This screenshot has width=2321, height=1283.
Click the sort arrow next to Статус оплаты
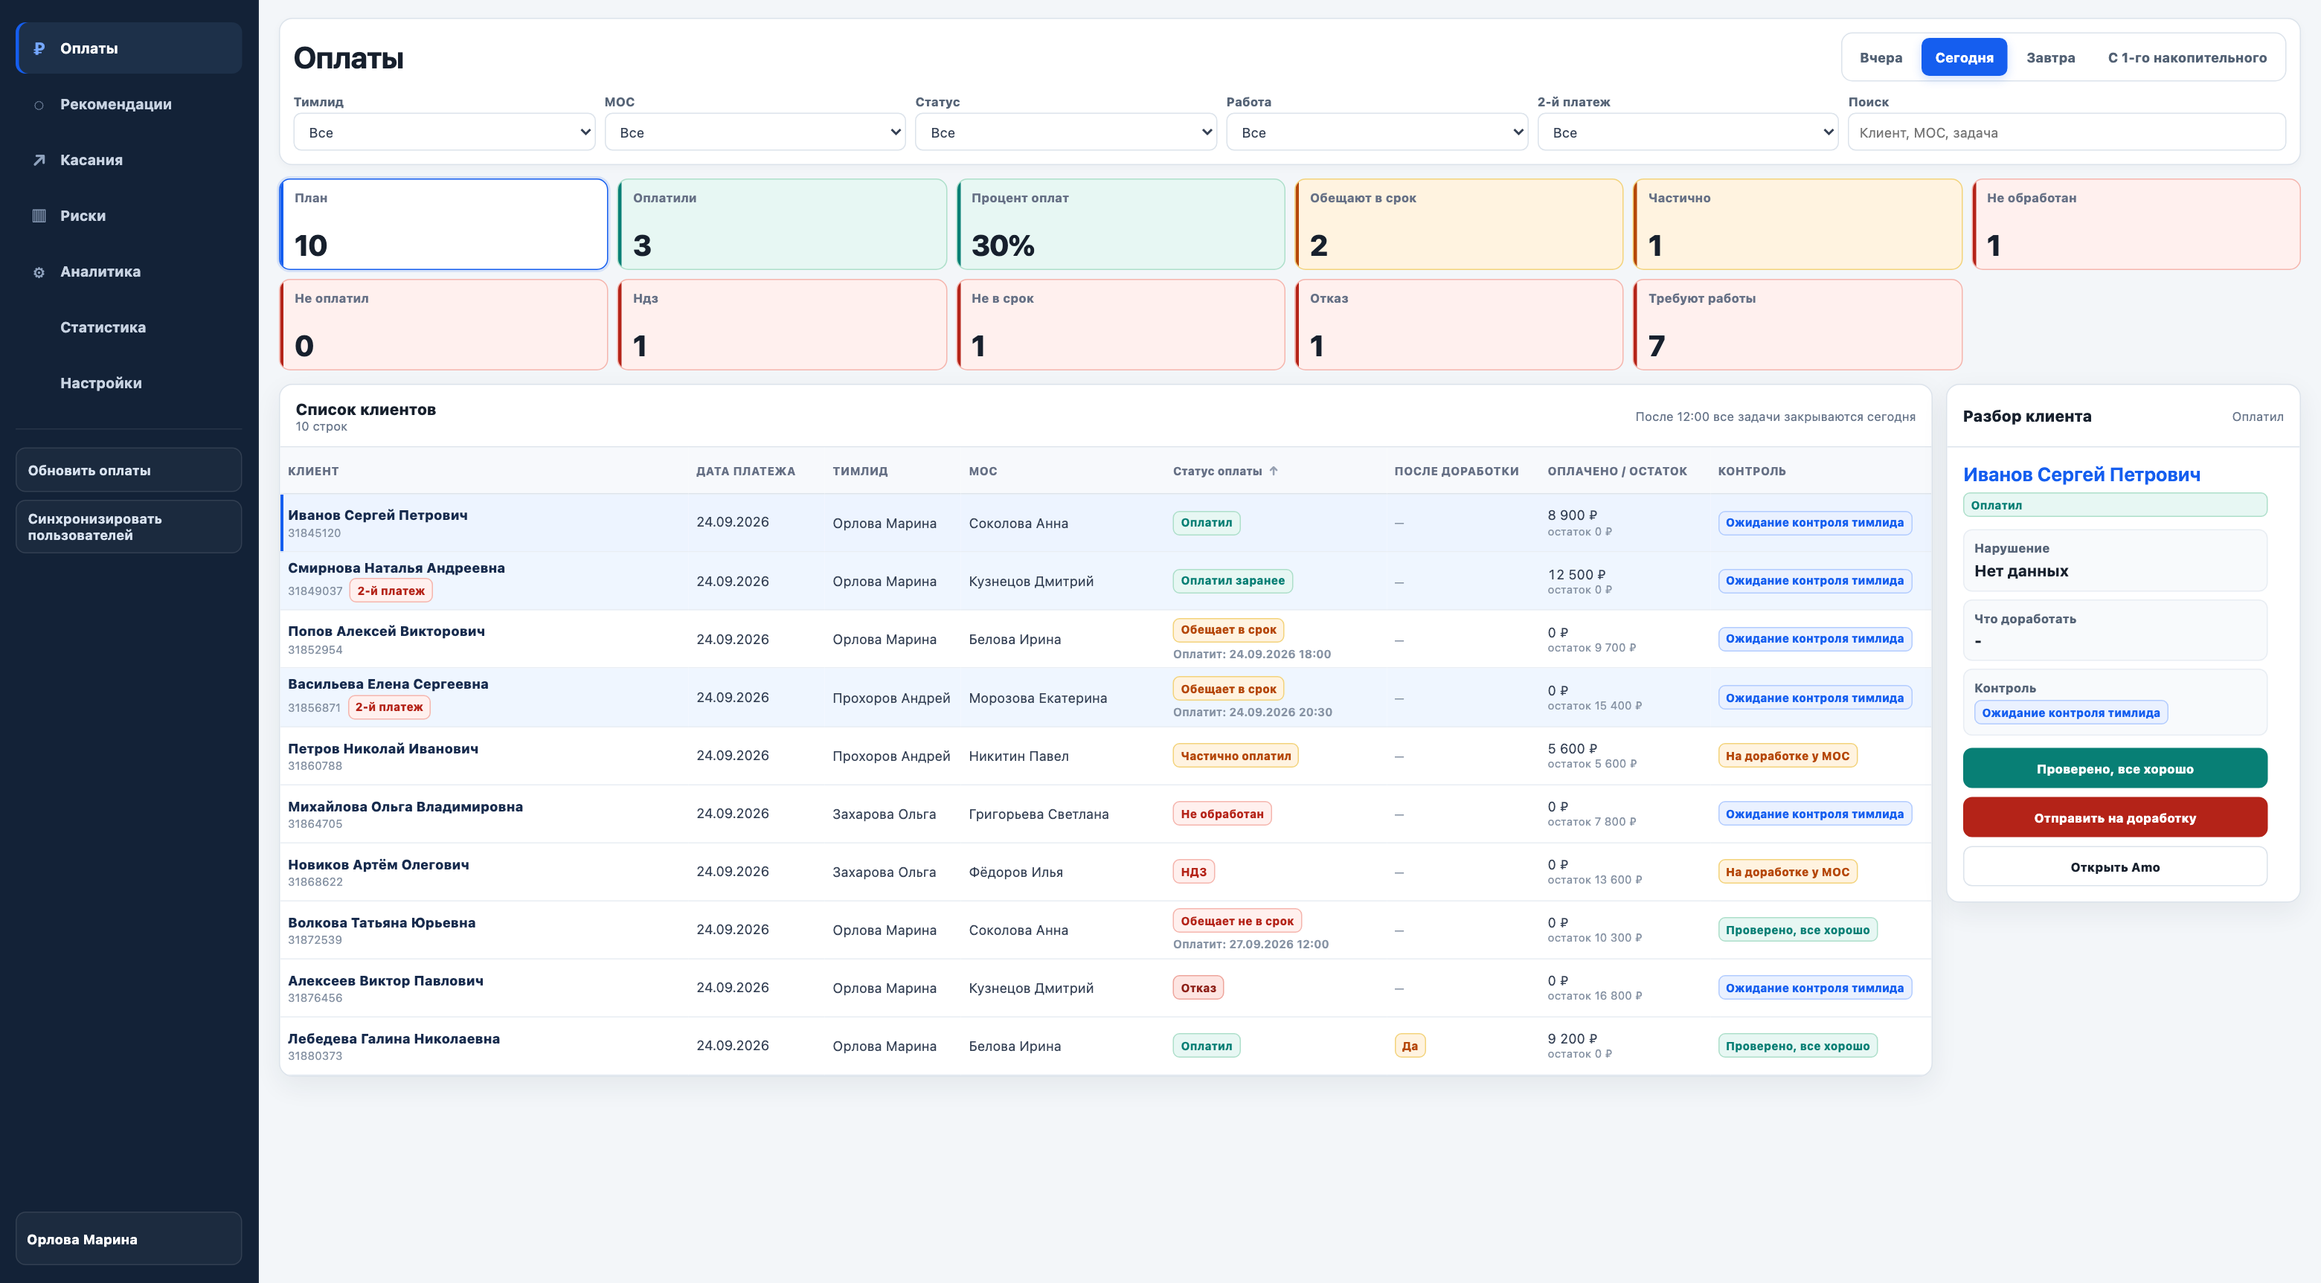[x=1273, y=472]
